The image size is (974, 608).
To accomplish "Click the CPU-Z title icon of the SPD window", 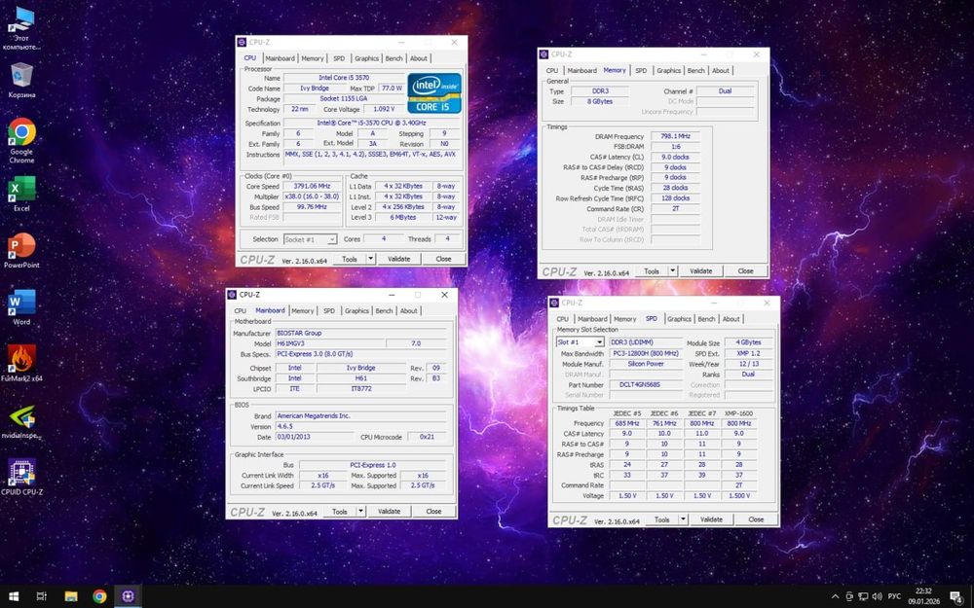I will 554,303.
